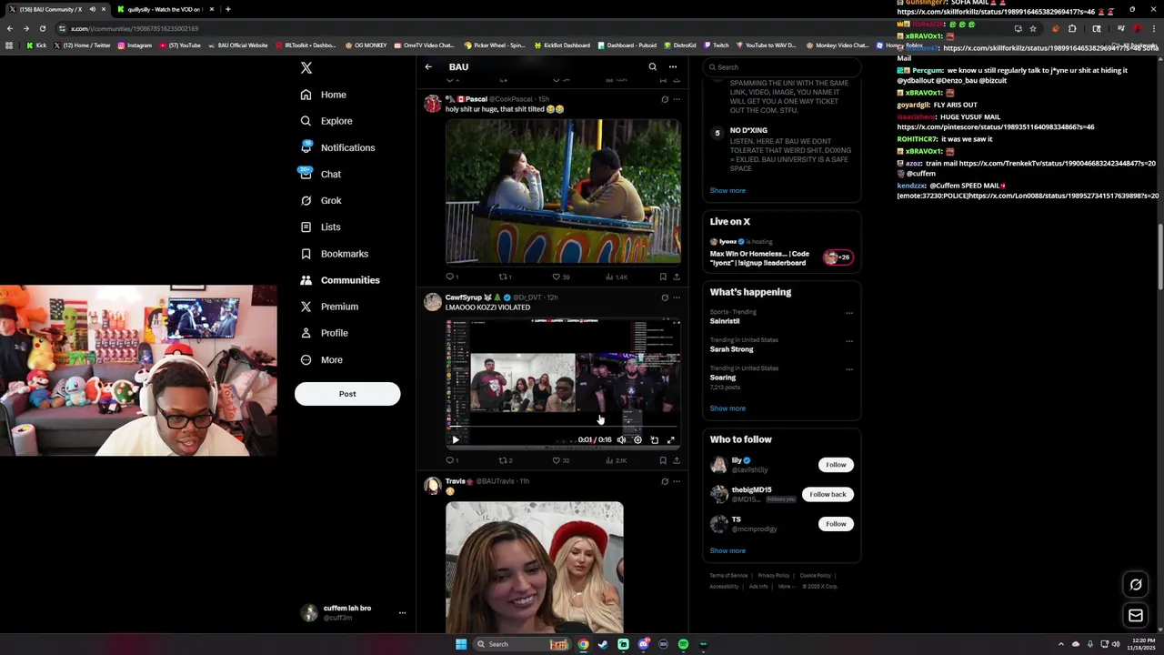Open video settings gear on CawfSyrup video
This screenshot has height=655, width=1164.
coord(637,440)
